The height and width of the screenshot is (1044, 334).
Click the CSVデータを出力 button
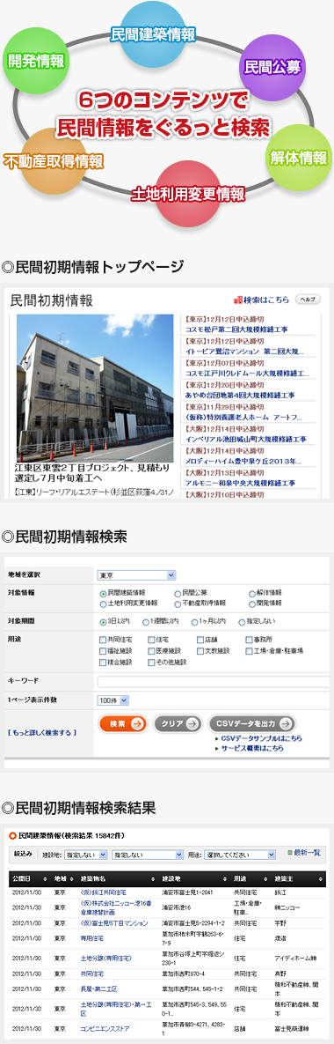pos(251,724)
